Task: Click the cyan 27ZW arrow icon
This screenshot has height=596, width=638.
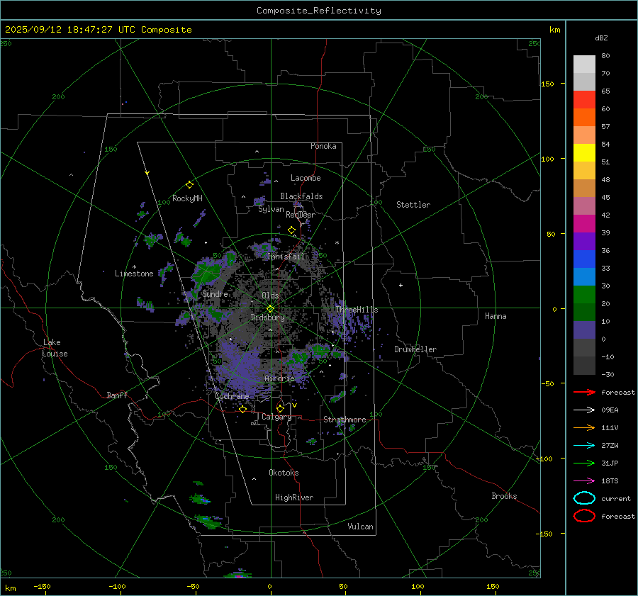Action: (584, 446)
